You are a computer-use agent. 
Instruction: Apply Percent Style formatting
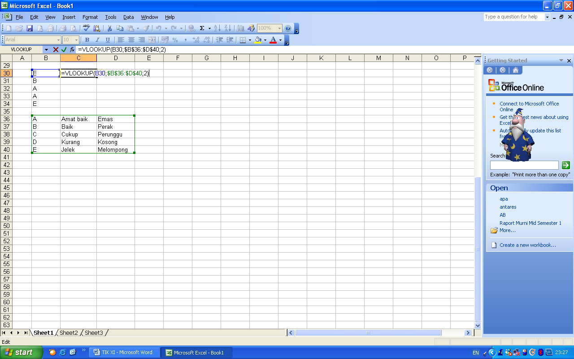click(175, 40)
